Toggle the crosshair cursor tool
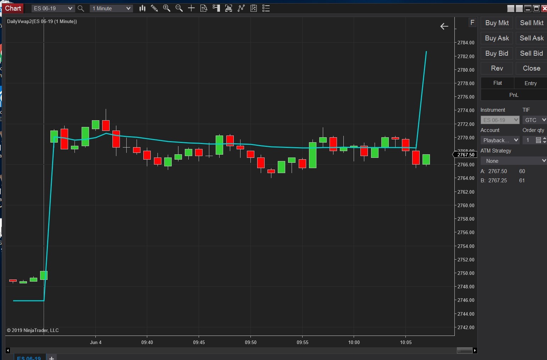 pos(191,8)
